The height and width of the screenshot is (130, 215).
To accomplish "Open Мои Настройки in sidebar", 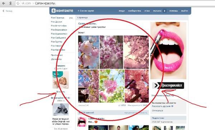I will [x=58, y=50].
